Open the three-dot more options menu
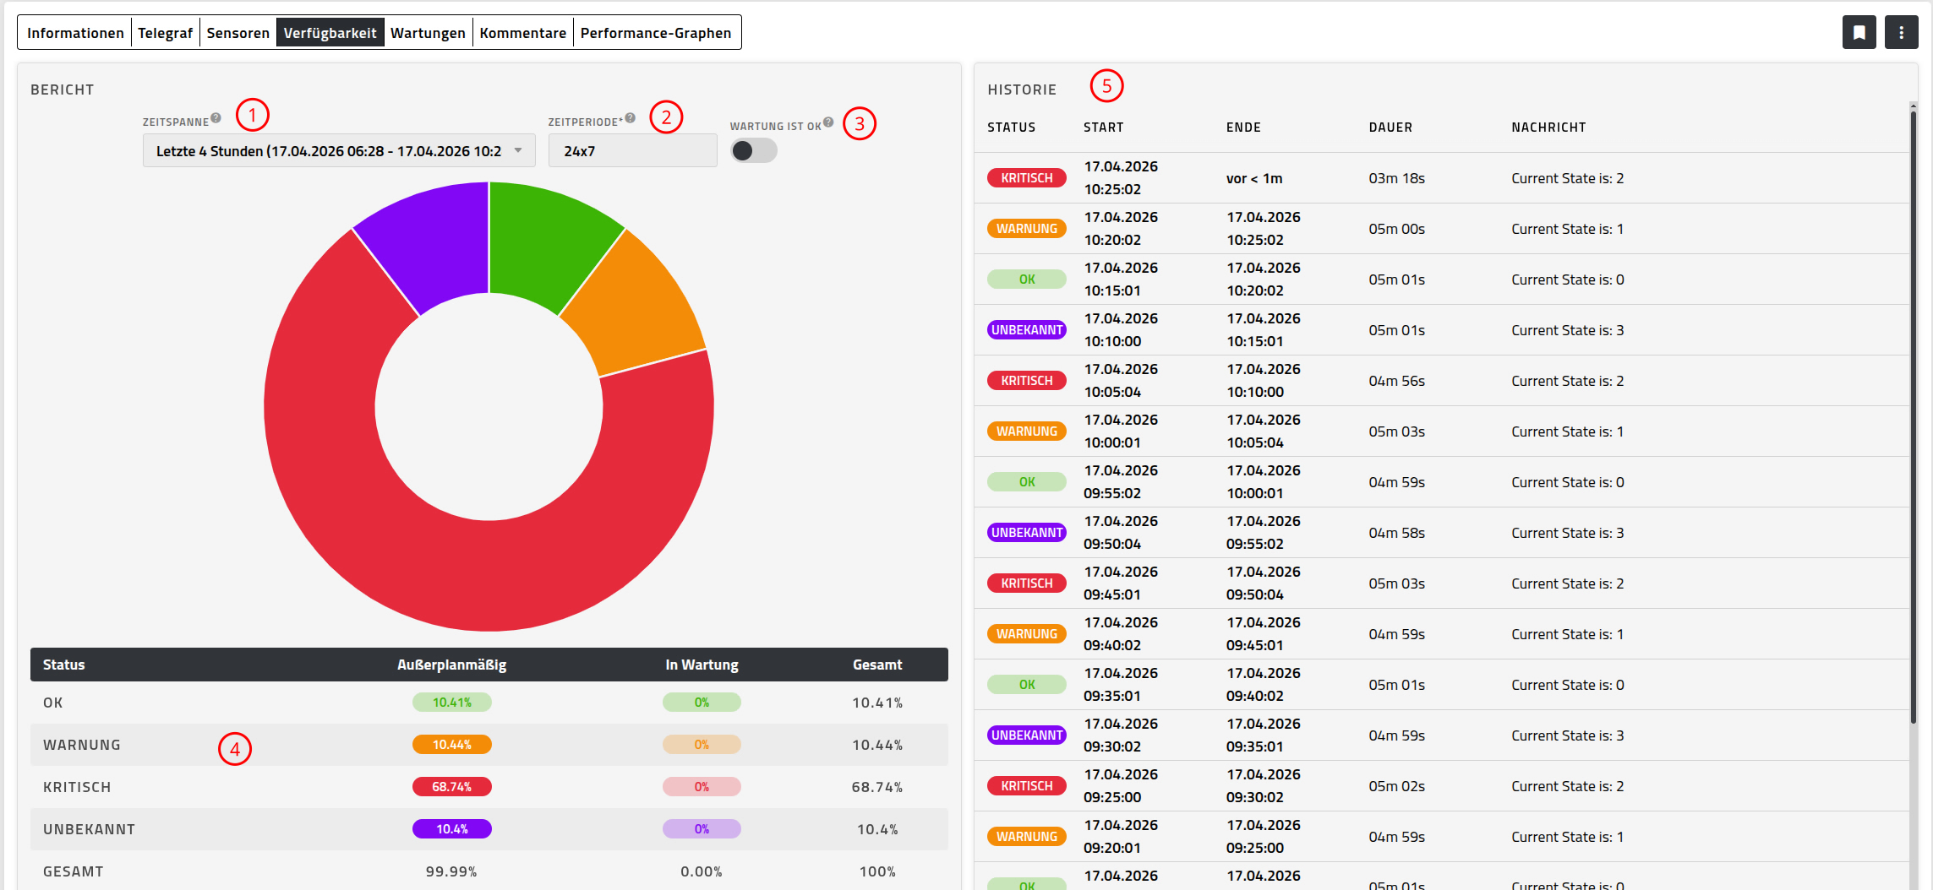The height and width of the screenshot is (890, 1933). 1901,33
